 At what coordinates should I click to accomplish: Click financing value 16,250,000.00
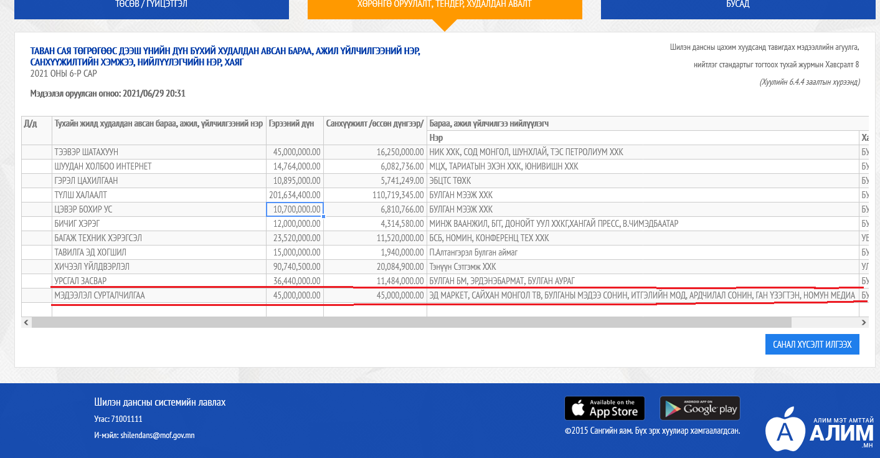pyautogui.click(x=376, y=152)
